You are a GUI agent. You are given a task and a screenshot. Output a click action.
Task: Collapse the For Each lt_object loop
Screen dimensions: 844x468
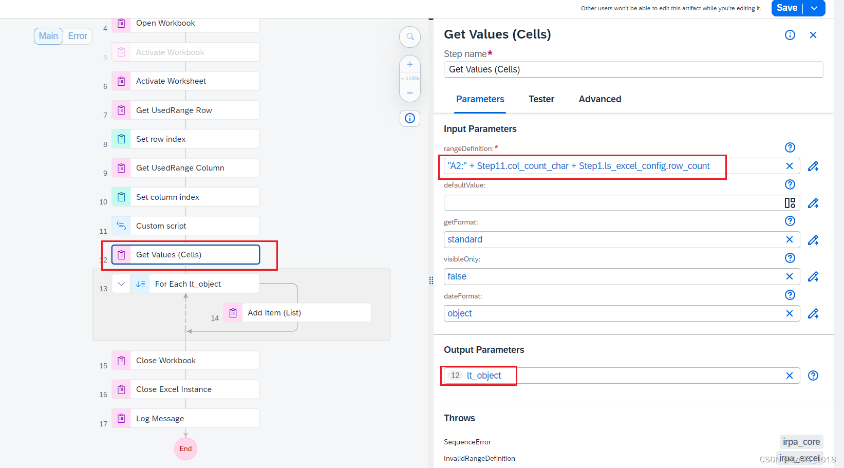(121, 284)
